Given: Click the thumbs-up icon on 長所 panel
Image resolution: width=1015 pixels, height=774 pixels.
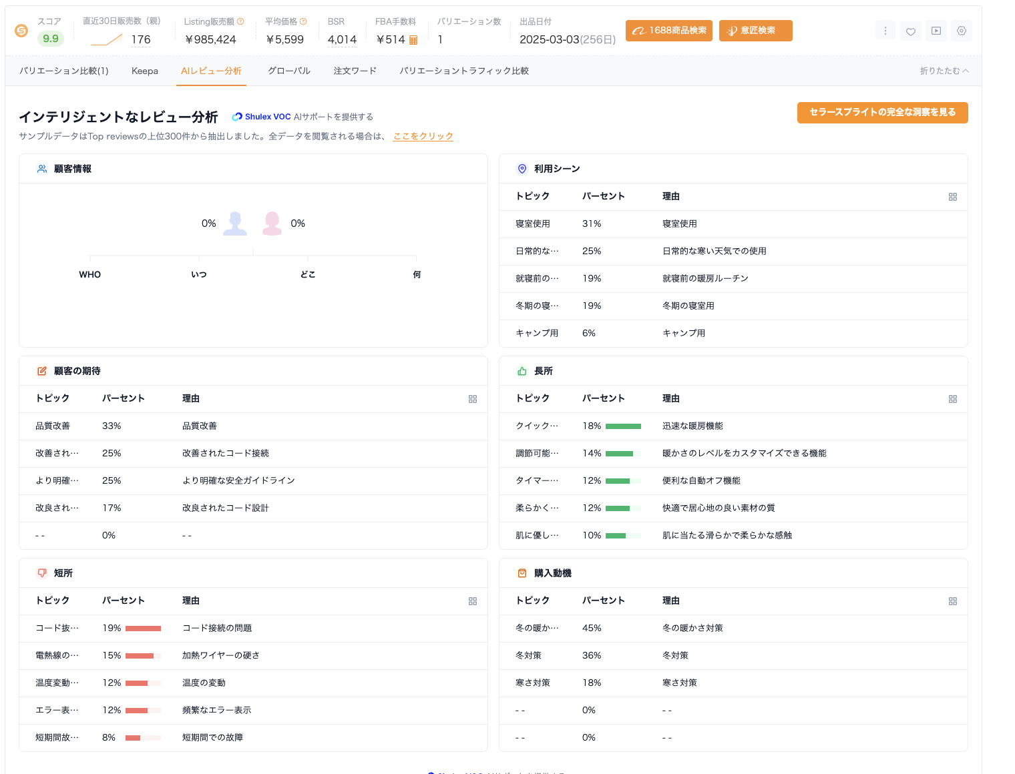Looking at the screenshot, I should [x=522, y=370].
